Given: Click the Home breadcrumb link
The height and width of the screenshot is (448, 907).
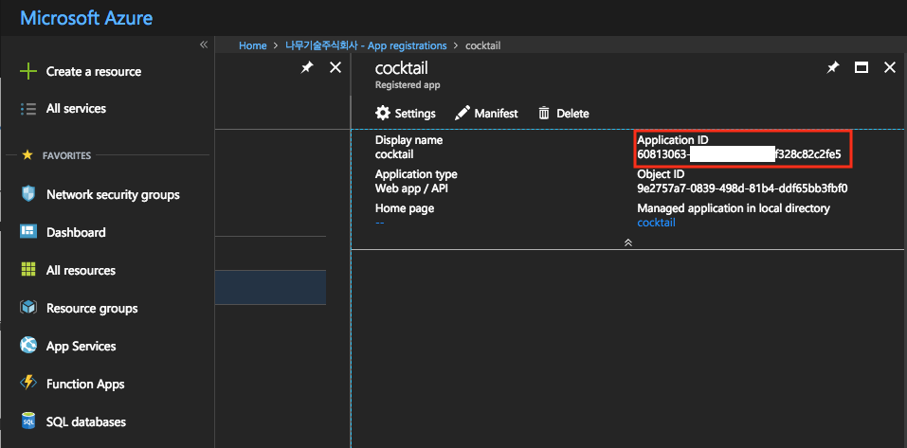Looking at the screenshot, I should point(252,45).
